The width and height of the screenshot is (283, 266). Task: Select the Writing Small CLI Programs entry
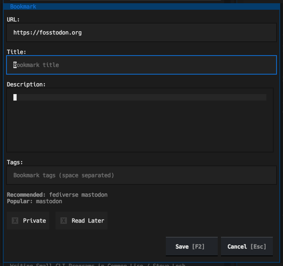point(97,264)
